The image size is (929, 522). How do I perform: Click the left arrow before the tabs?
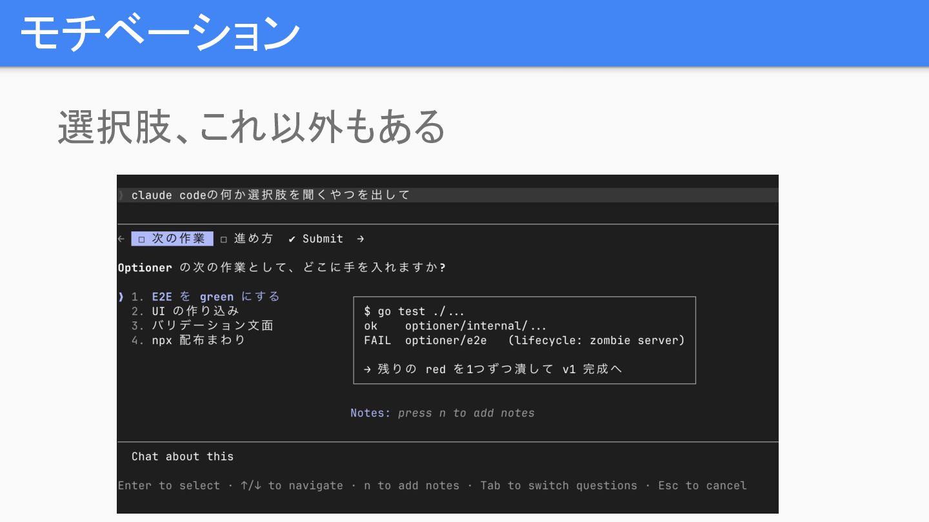click(x=121, y=238)
